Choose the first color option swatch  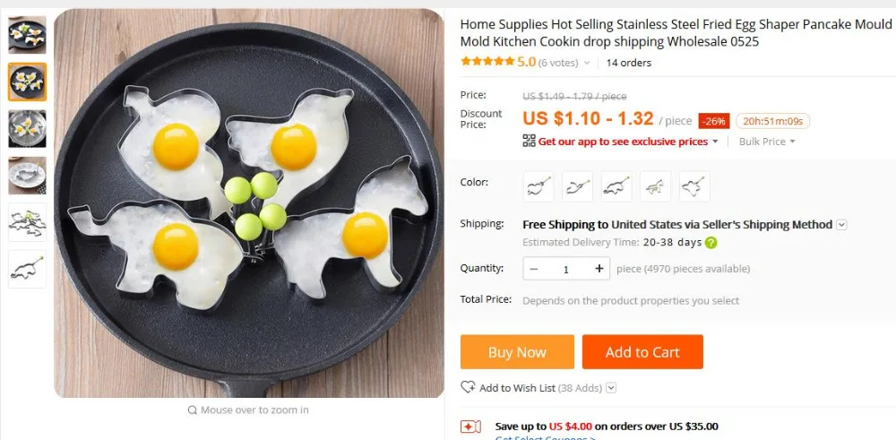pyautogui.click(x=538, y=186)
